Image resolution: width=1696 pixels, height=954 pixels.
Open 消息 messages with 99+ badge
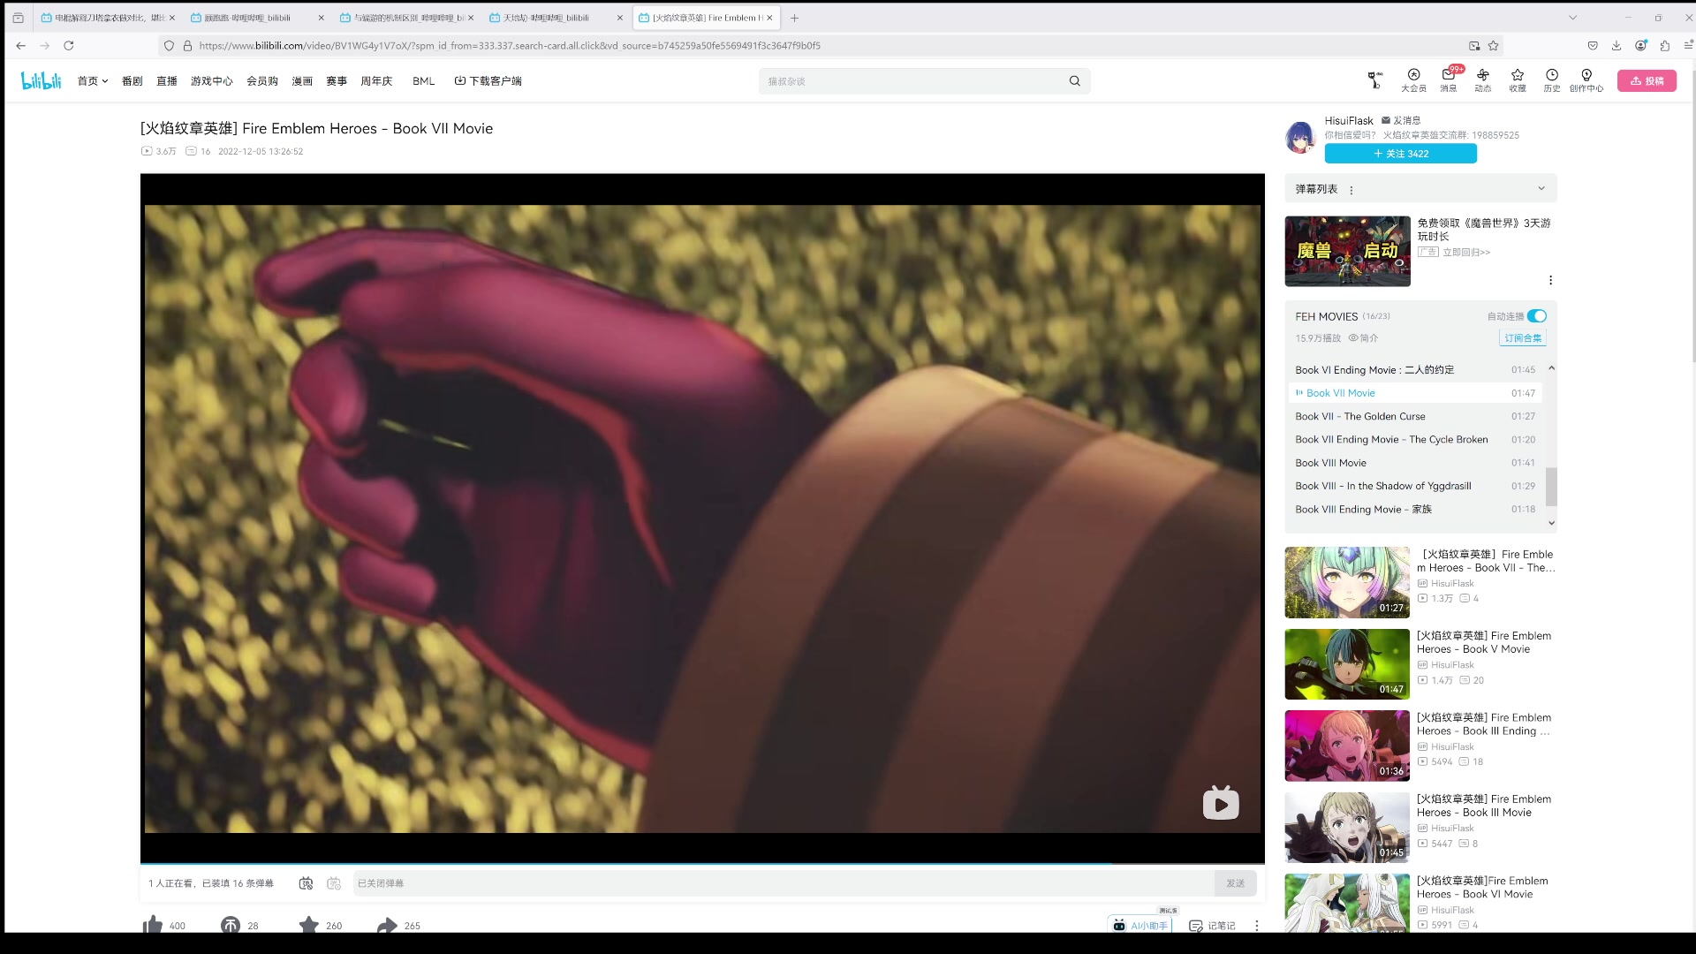tap(1449, 80)
